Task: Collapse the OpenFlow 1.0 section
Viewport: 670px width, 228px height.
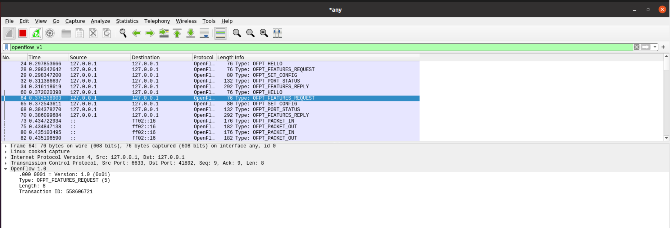Action: pos(5,169)
